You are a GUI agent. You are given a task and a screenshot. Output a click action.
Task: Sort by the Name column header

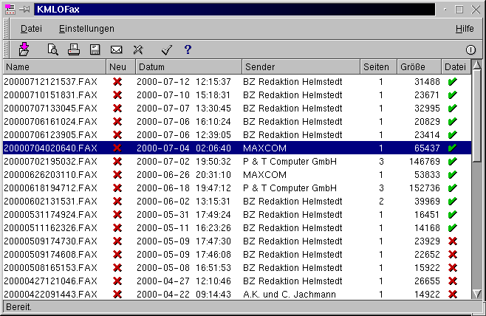click(55, 67)
